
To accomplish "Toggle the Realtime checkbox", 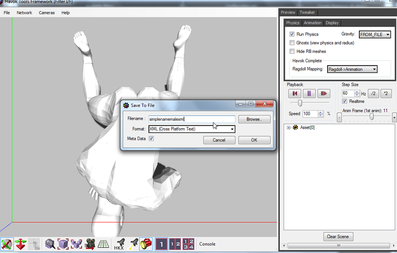I will point(345,101).
